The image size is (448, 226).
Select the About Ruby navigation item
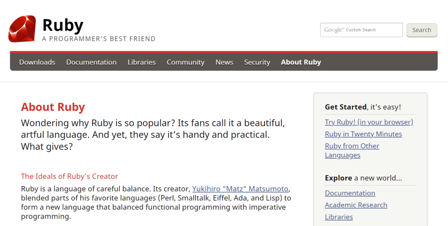point(301,62)
